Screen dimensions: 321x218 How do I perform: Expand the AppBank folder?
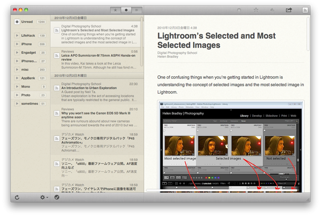click(17, 78)
